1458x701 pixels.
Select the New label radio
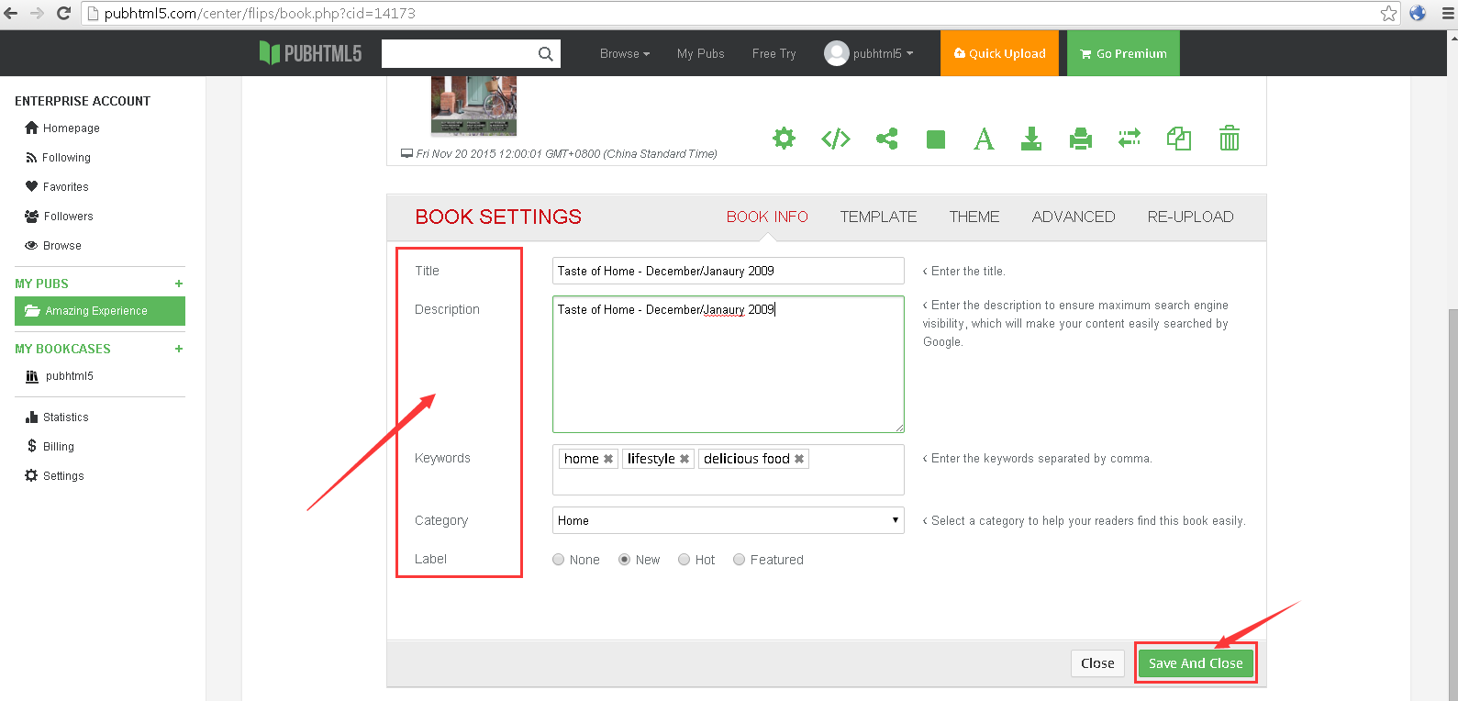pyautogui.click(x=624, y=560)
